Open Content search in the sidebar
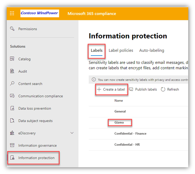 pos(30,84)
